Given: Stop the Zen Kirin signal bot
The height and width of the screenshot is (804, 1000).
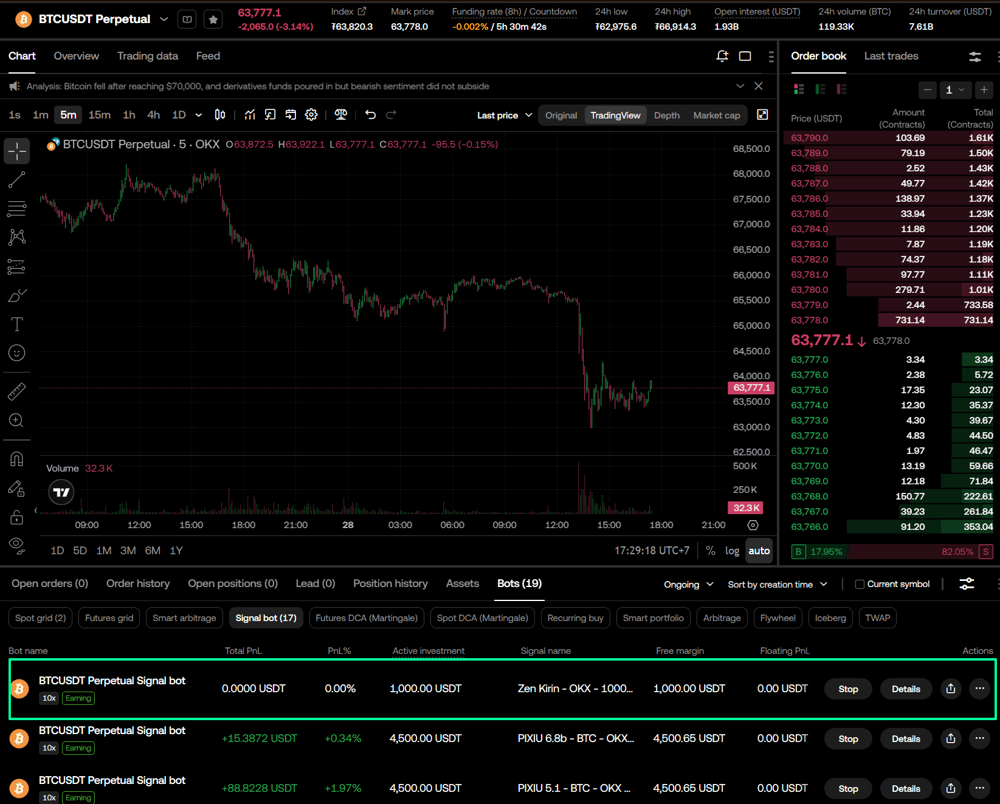Looking at the screenshot, I should (847, 689).
